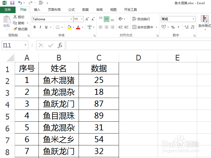
Task: Apply cell borders icon
Action: tap(57, 27)
